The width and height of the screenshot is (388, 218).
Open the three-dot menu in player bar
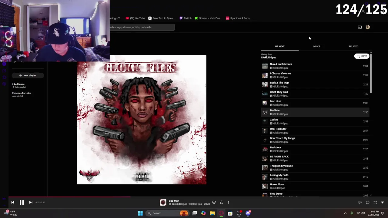click(x=229, y=202)
